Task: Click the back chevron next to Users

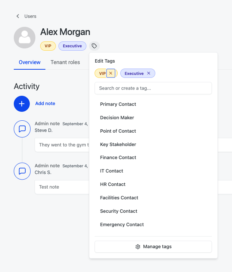Action: 18,16
